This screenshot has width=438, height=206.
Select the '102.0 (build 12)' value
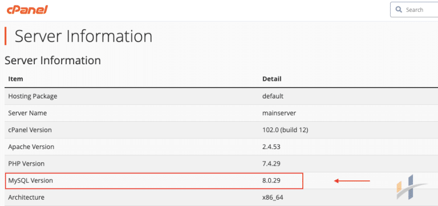[x=285, y=130]
